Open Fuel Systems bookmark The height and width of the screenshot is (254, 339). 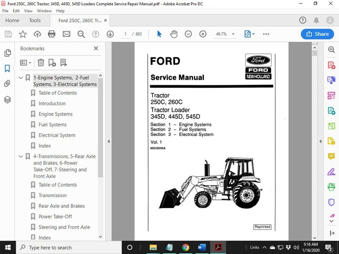pyautogui.click(x=53, y=125)
